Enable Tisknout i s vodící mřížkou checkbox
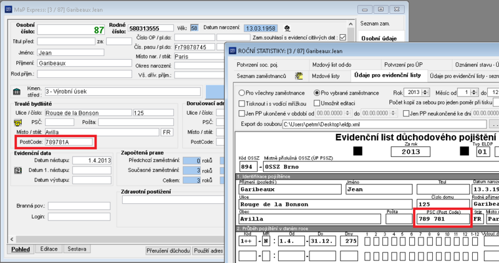 coord(242,103)
